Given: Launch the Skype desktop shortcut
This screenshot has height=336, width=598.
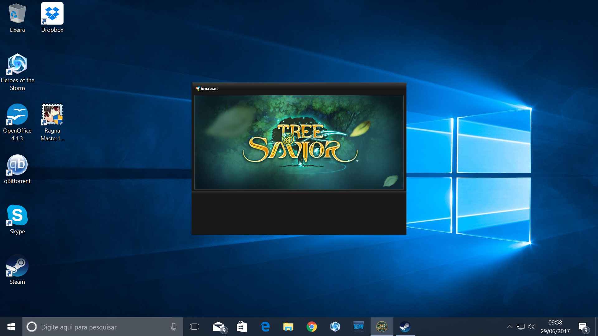Looking at the screenshot, I should pos(17,216).
